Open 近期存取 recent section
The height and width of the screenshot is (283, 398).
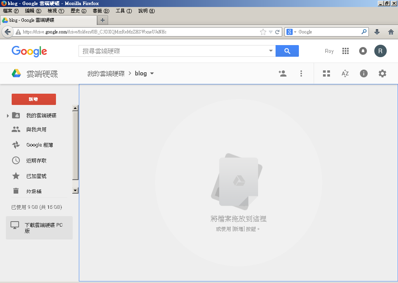(x=36, y=161)
